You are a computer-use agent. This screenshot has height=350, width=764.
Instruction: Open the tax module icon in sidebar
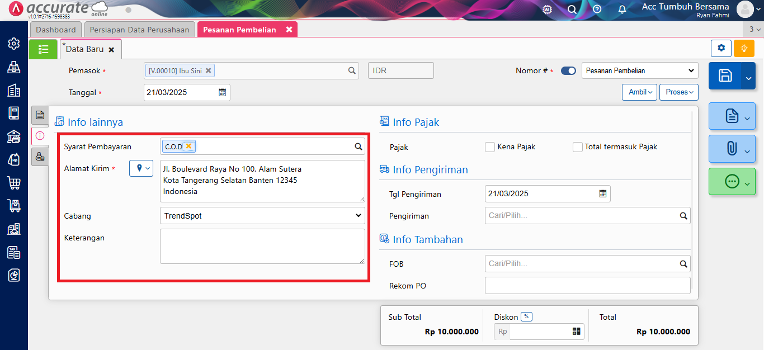click(13, 252)
